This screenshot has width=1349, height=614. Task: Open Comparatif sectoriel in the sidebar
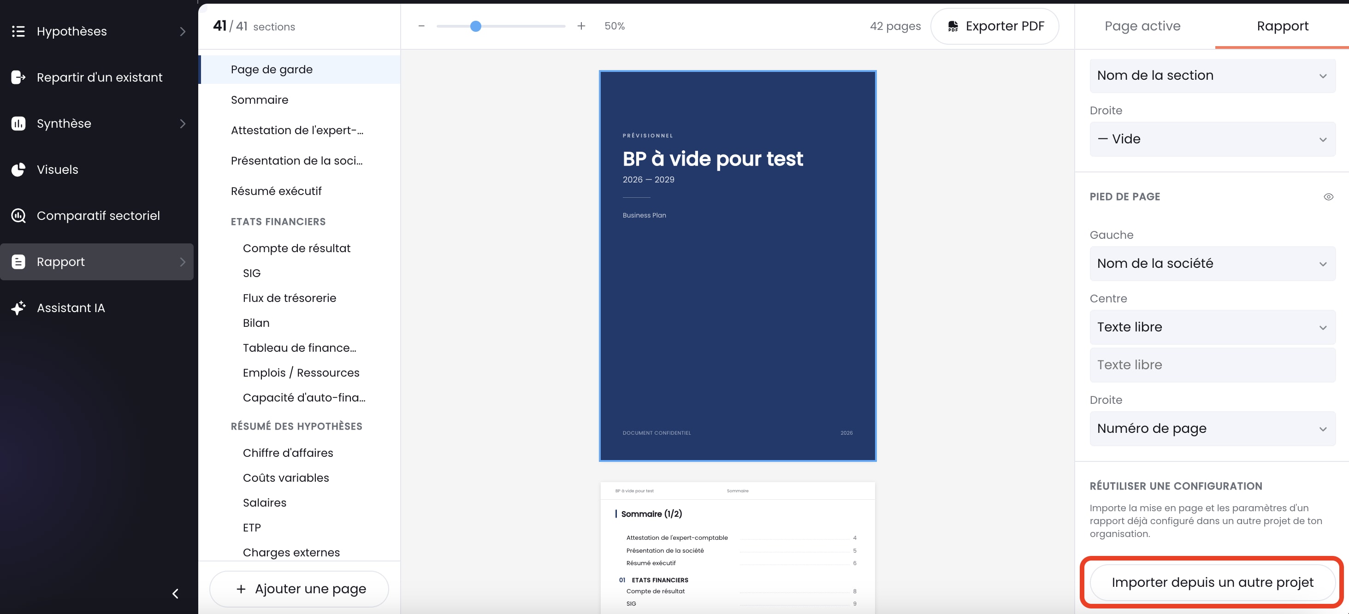pos(97,216)
